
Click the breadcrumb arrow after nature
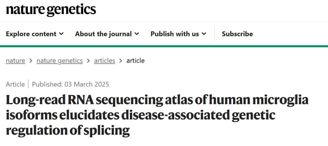pos(31,61)
